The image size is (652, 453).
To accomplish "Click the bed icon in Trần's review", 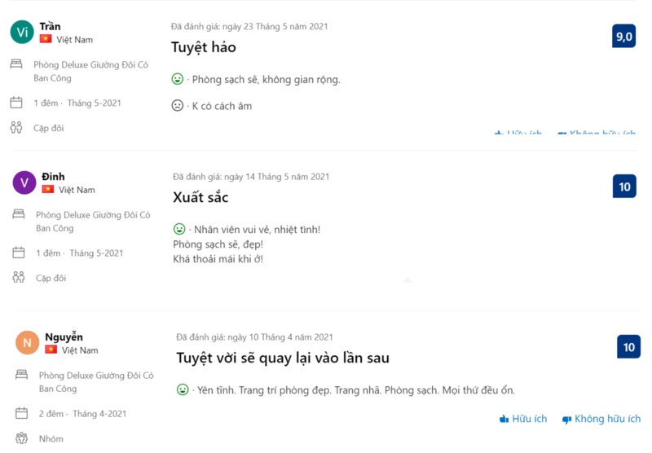I will pos(16,64).
